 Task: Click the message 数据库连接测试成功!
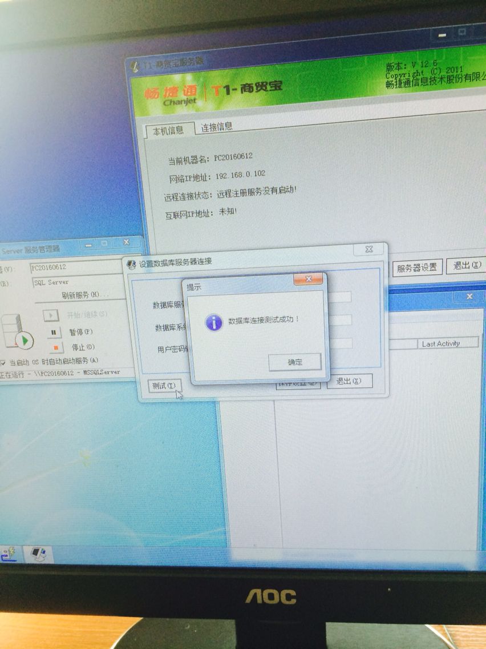[x=264, y=320]
